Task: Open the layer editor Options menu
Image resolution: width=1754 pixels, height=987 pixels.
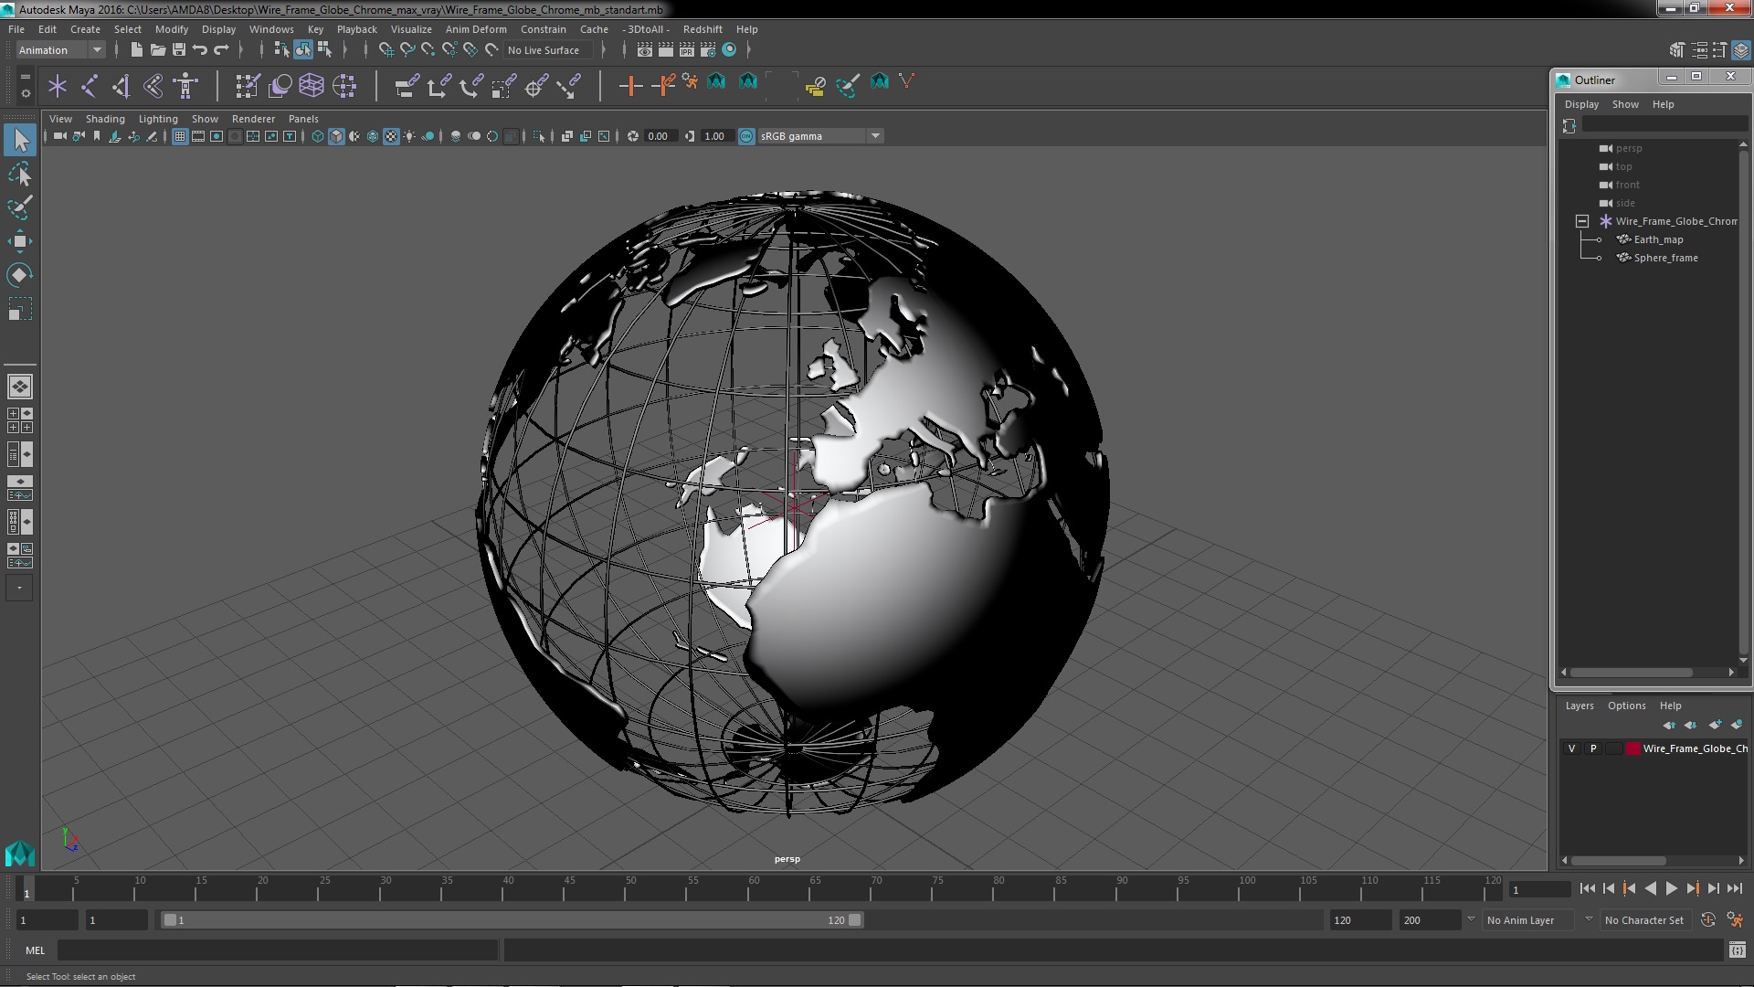Action: click(1626, 706)
